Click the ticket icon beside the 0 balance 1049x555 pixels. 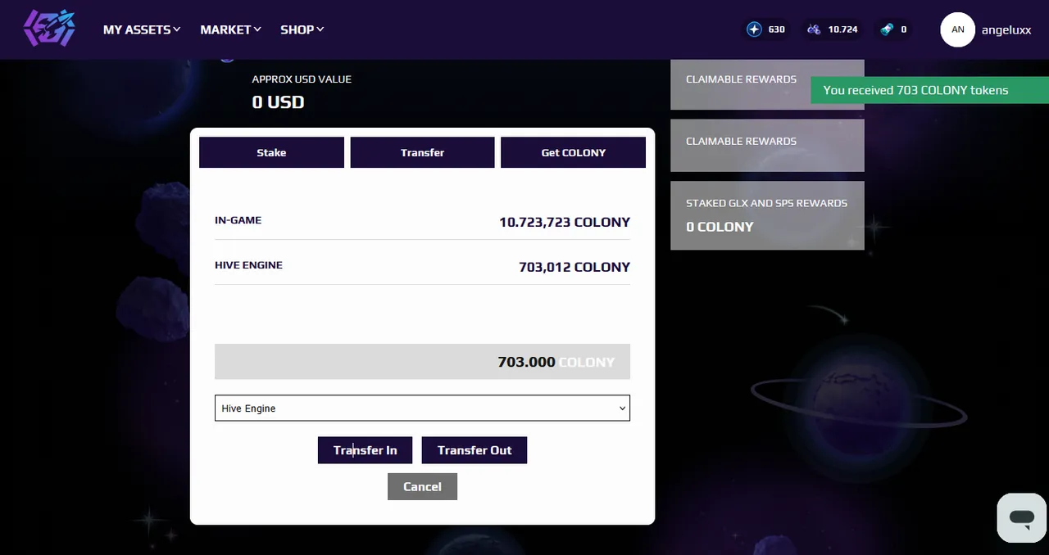point(887,29)
